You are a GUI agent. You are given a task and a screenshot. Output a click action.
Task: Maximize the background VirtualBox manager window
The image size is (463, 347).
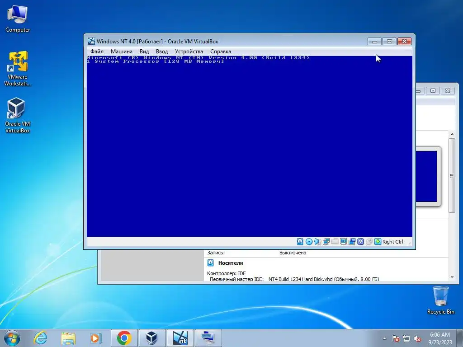433,90
